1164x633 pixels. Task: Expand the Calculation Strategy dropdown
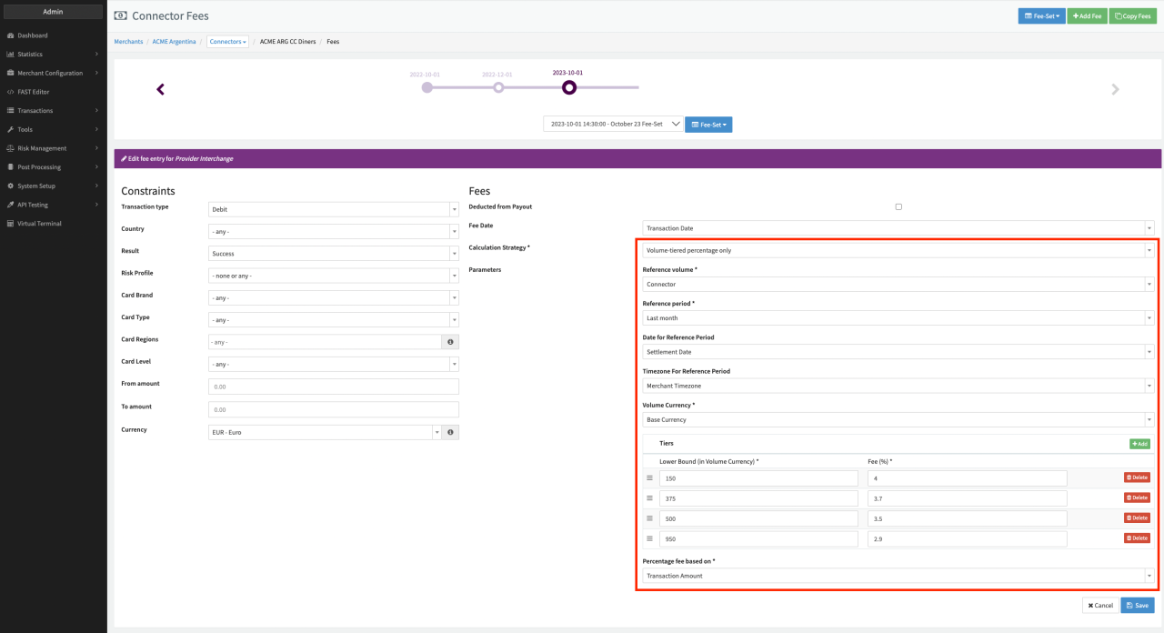tap(897, 250)
